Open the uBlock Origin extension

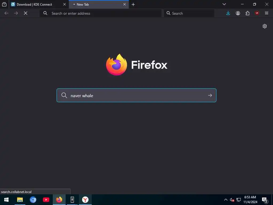click(x=257, y=13)
